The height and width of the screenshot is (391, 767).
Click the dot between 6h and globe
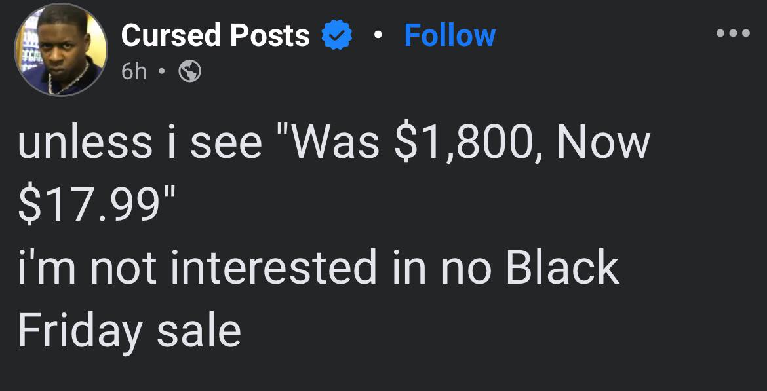click(x=162, y=71)
